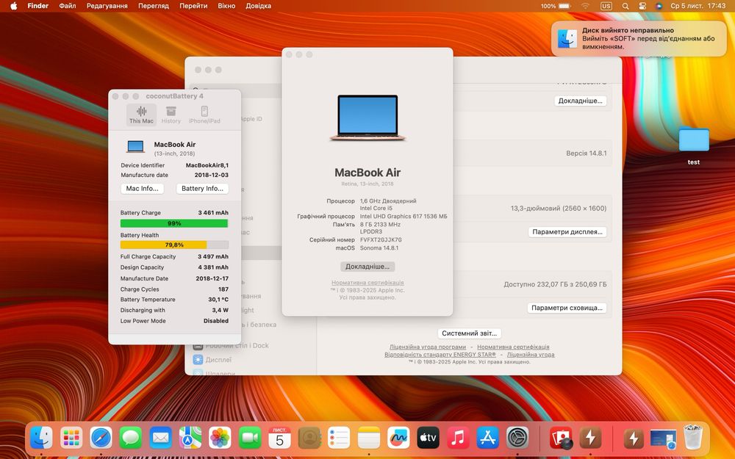735x459 pixels.
Task: Switch to the History tab in coconutBattery
Action: click(171, 115)
